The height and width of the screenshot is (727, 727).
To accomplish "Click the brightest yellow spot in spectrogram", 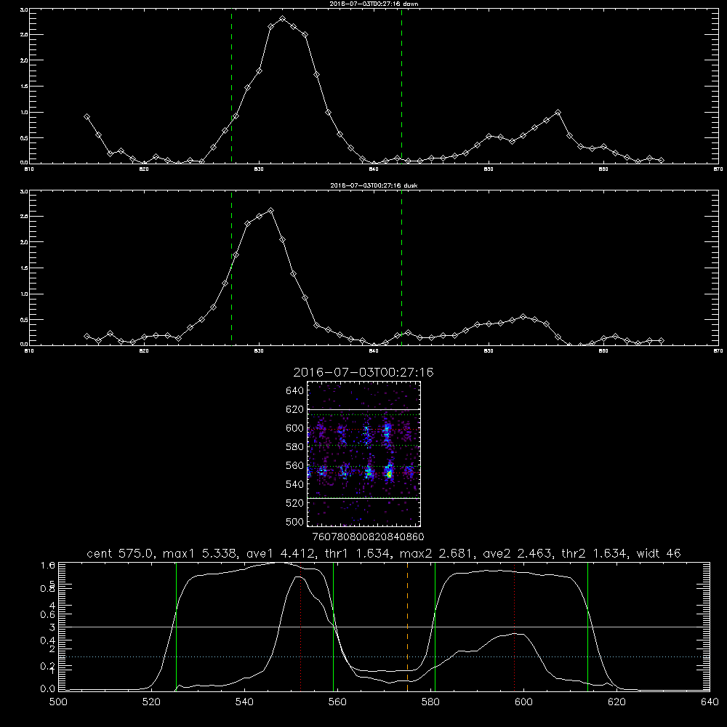I will tap(390, 474).
